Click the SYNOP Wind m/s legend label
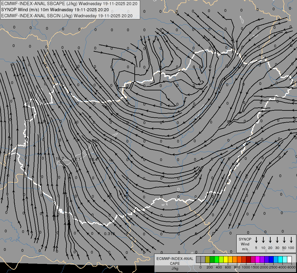Image resolution: width=297 pixels, height=273 pixels. coord(245,244)
